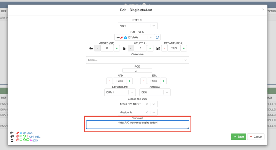Click the Added (QT) value field

(107, 48)
